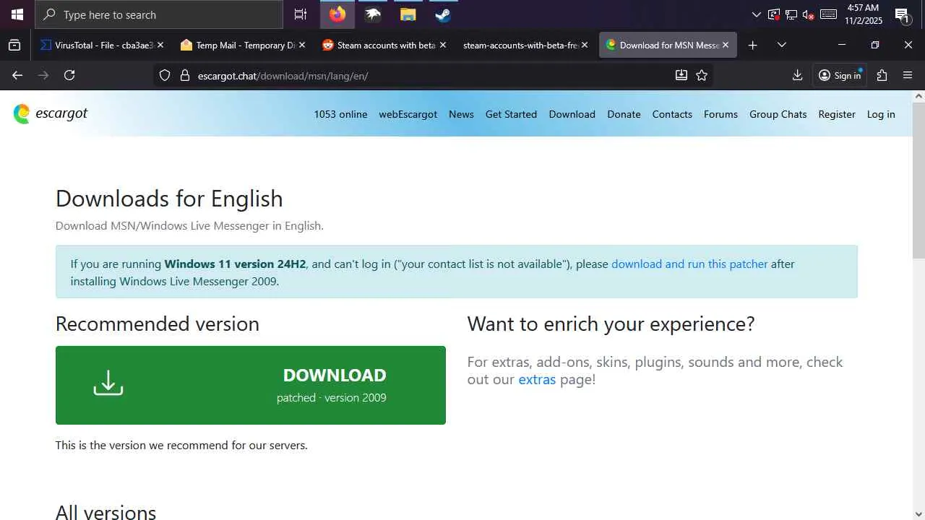
Task: Select the Download for MSN Messenger tab
Action: pos(668,45)
